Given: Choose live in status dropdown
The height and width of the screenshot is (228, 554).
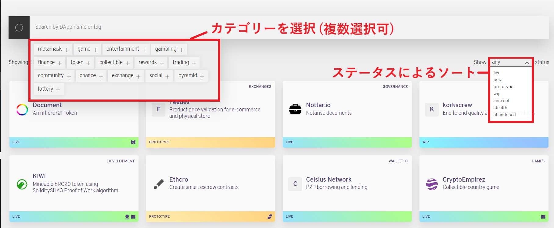Looking at the screenshot, I should coord(497,73).
